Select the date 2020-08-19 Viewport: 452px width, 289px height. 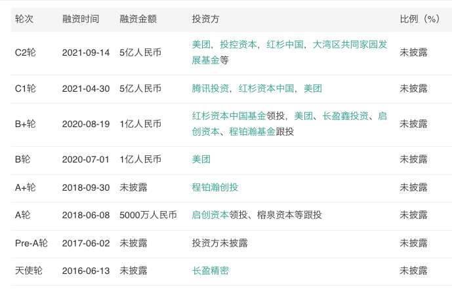(86, 124)
